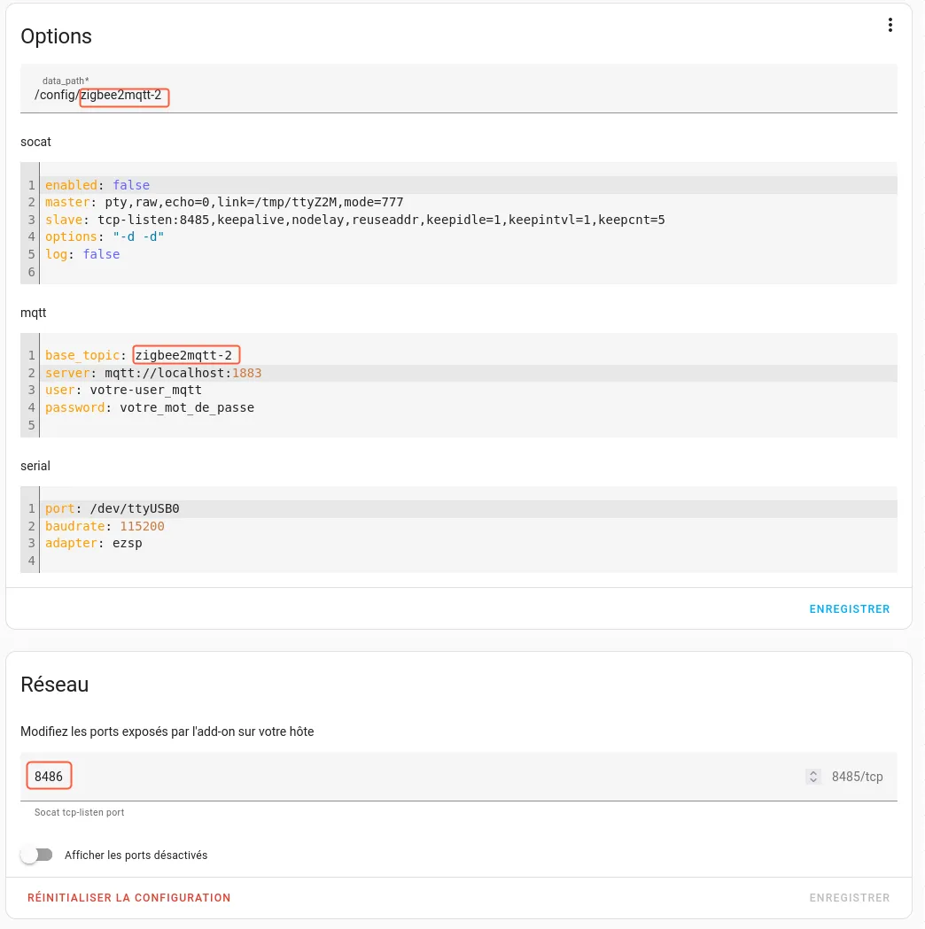Click the socat options "-d -d" value
925x929 pixels.
click(x=138, y=236)
